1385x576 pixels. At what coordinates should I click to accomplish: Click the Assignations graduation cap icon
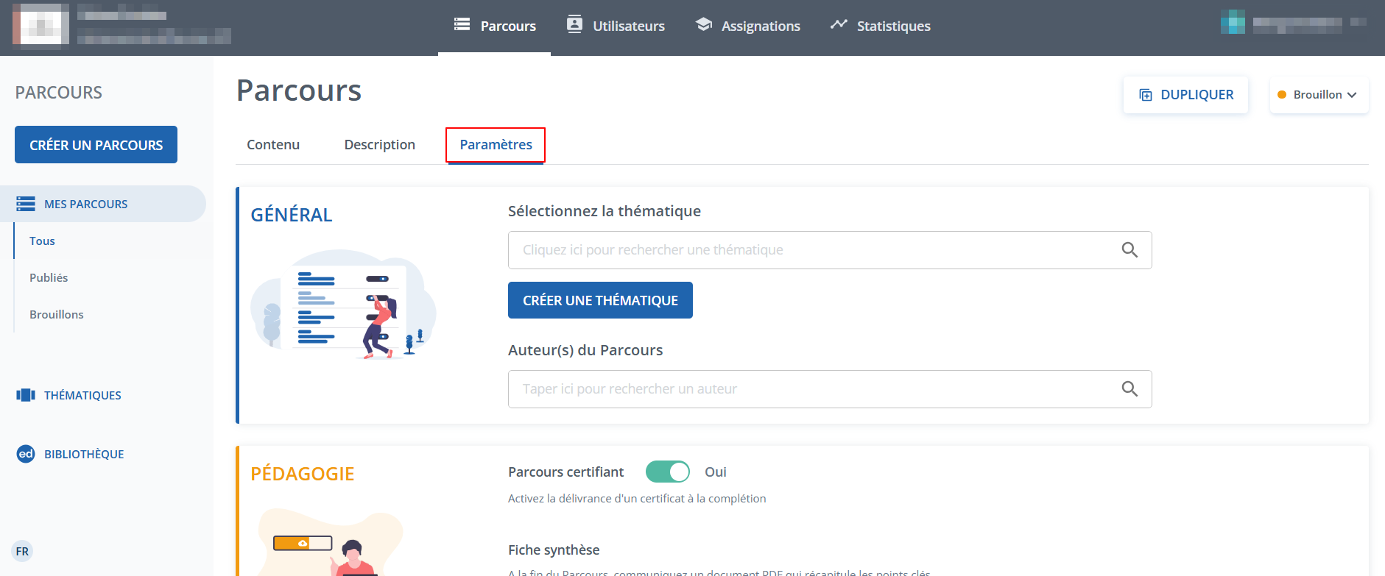(x=703, y=25)
